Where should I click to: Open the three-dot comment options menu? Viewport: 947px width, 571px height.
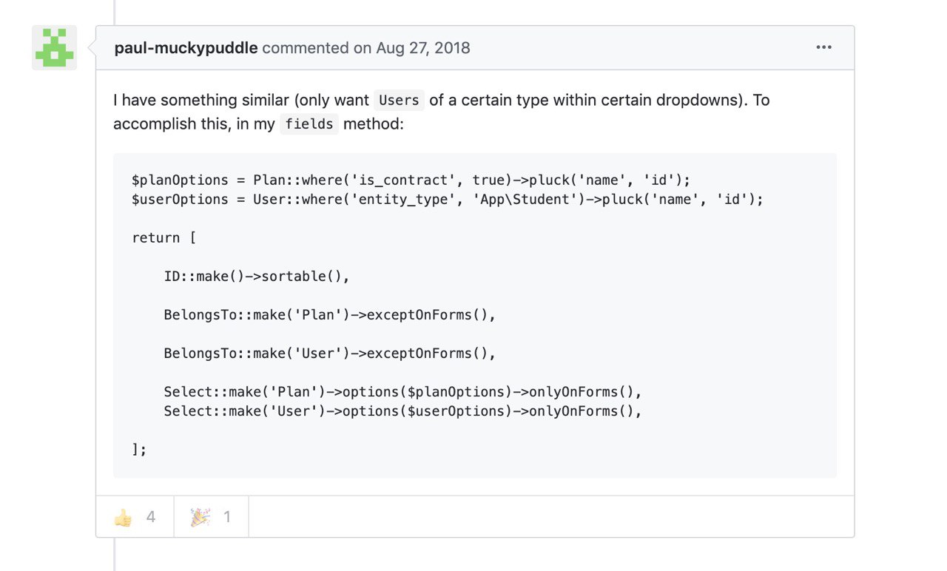823,47
